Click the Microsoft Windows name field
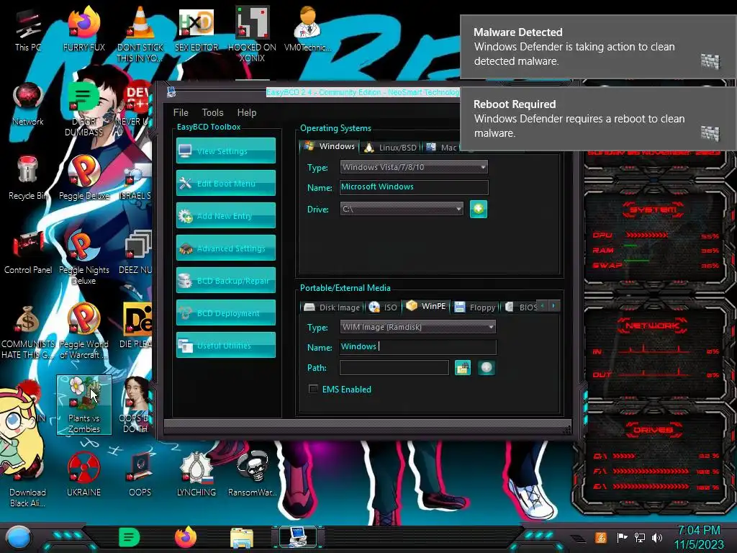 click(x=414, y=187)
